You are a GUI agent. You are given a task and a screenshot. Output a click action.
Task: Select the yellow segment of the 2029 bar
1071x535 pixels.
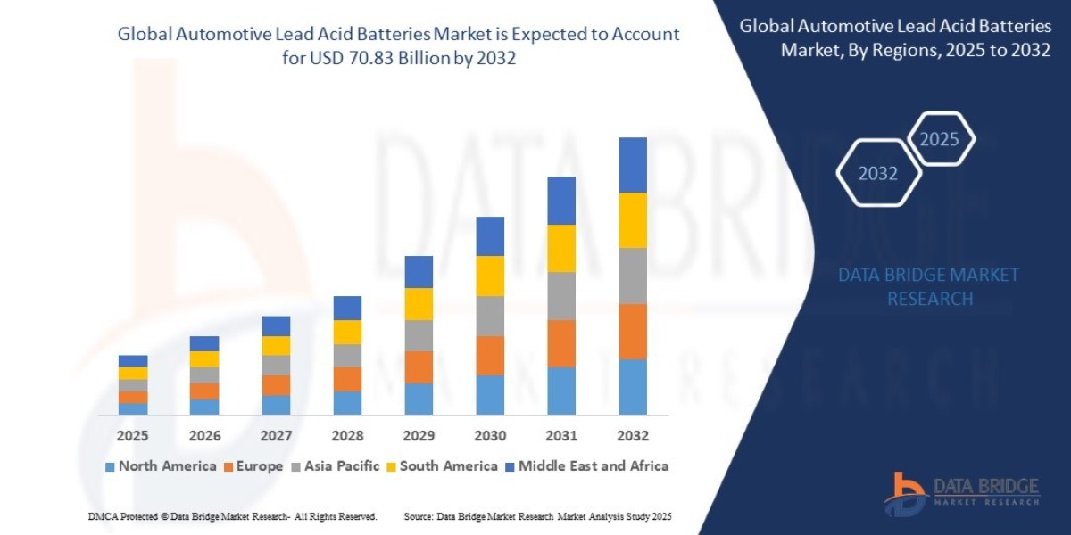(419, 304)
